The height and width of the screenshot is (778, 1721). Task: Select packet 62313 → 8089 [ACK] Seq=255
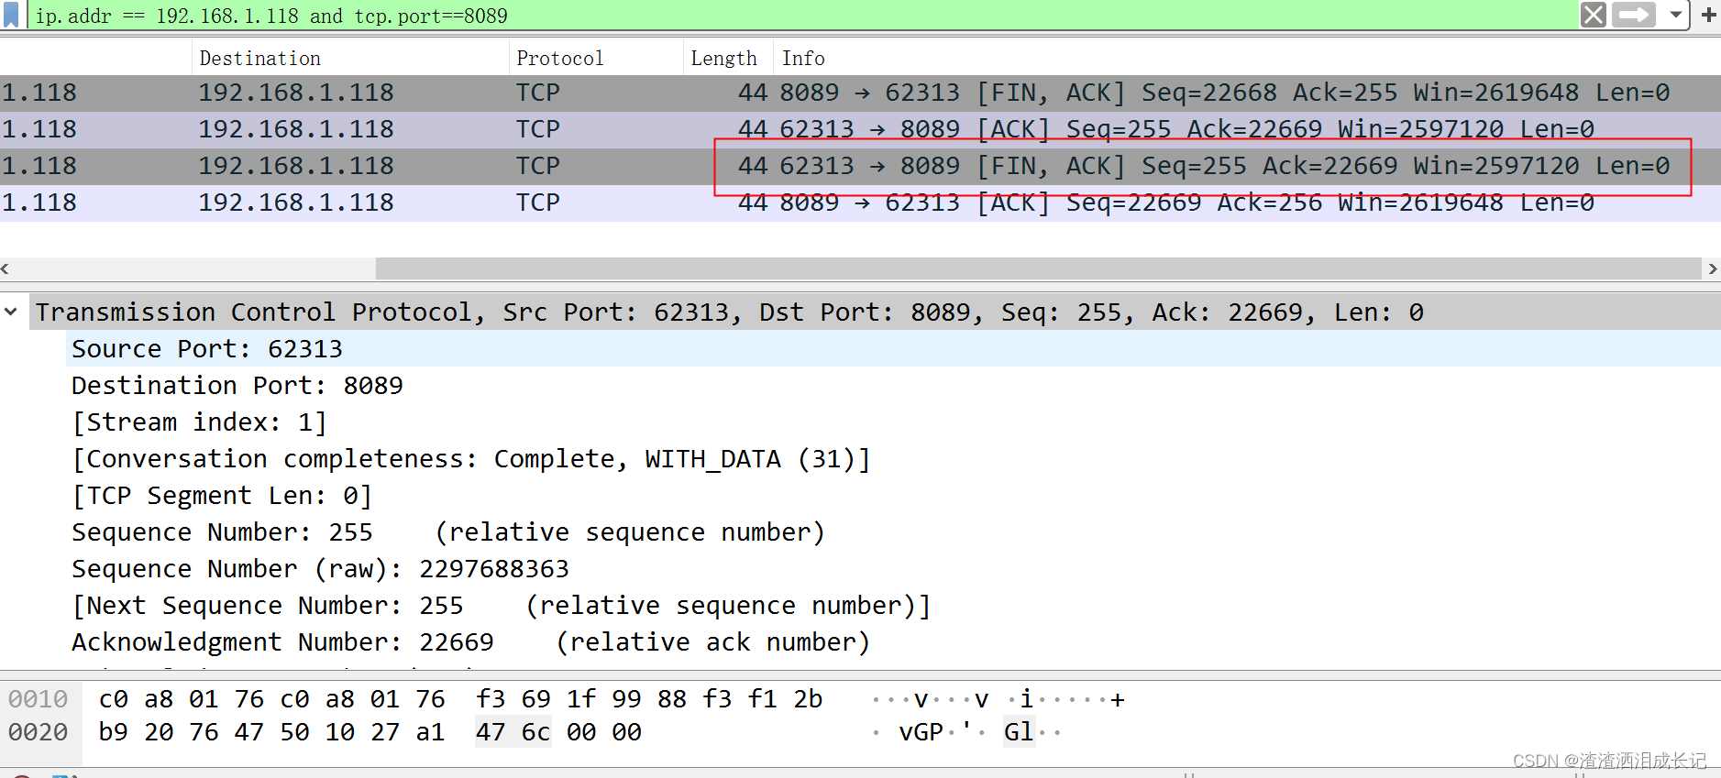pyautogui.click(x=860, y=129)
